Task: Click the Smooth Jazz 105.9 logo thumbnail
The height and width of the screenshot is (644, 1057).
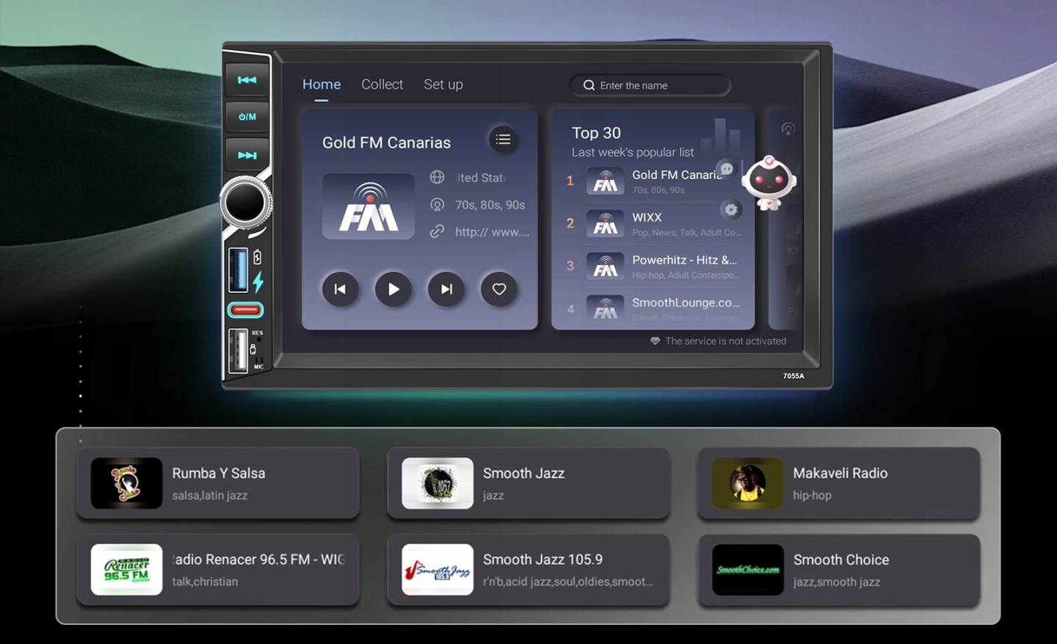Action: pyautogui.click(x=437, y=570)
